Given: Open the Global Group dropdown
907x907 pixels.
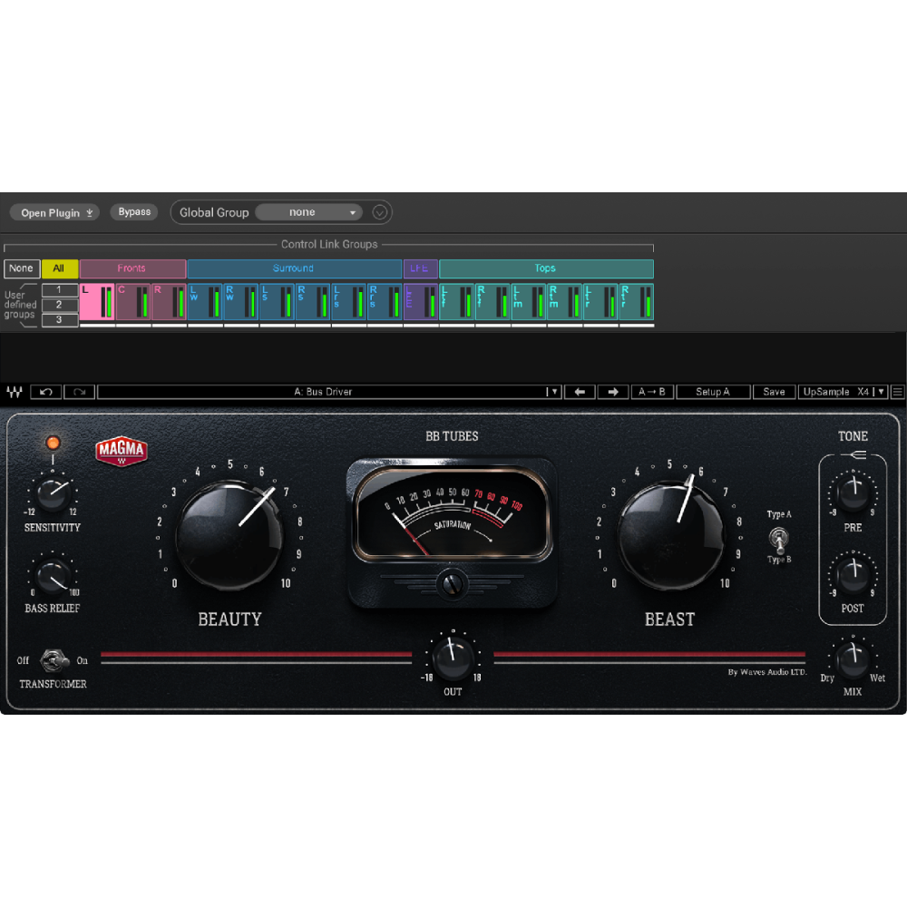Looking at the screenshot, I should click(308, 212).
